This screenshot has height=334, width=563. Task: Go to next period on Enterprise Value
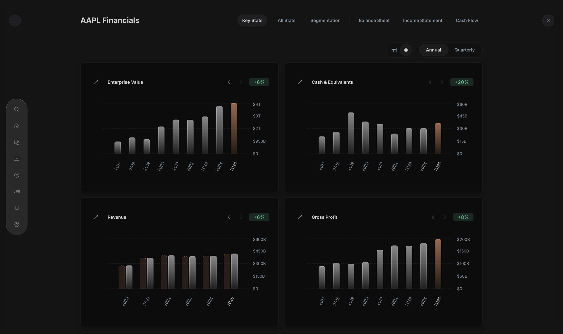click(x=241, y=82)
